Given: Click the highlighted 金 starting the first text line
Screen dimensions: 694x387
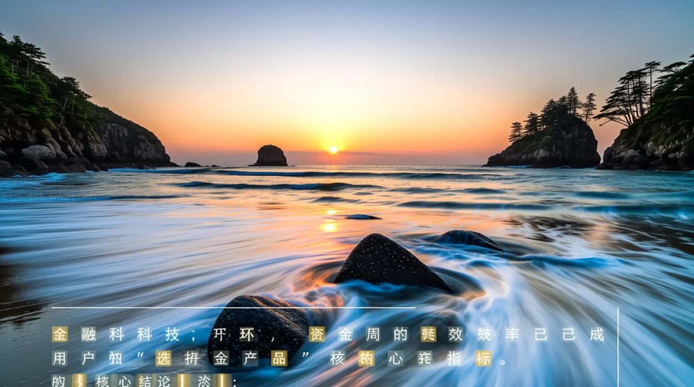Looking at the screenshot, I should (x=60, y=334).
